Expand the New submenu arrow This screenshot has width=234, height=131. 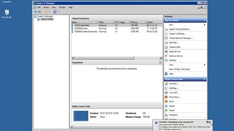pyautogui.click(x=204, y=25)
